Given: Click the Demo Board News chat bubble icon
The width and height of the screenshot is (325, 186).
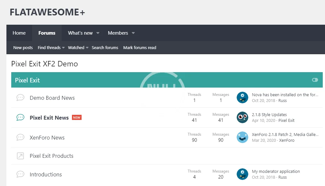Looking at the screenshot, I should coord(20,98).
